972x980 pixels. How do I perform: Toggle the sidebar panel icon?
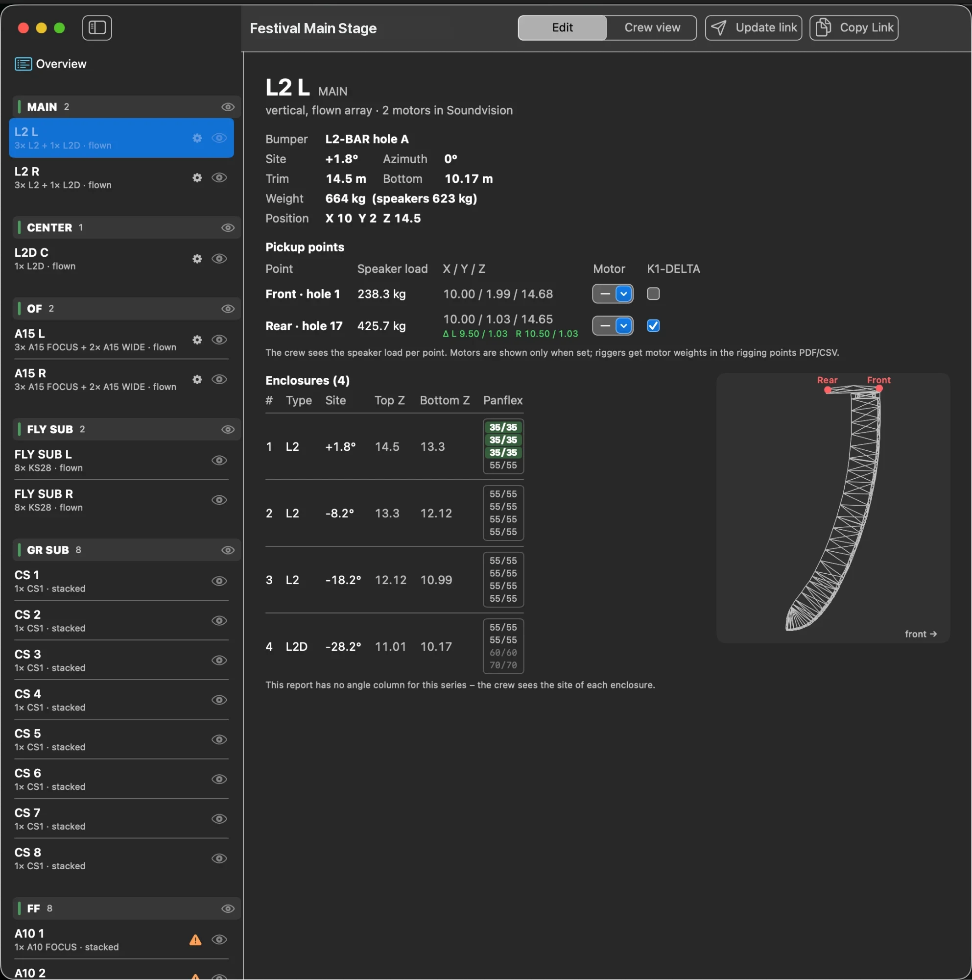coord(97,27)
